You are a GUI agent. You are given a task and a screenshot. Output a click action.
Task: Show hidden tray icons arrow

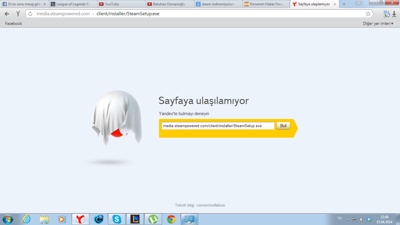click(x=348, y=219)
